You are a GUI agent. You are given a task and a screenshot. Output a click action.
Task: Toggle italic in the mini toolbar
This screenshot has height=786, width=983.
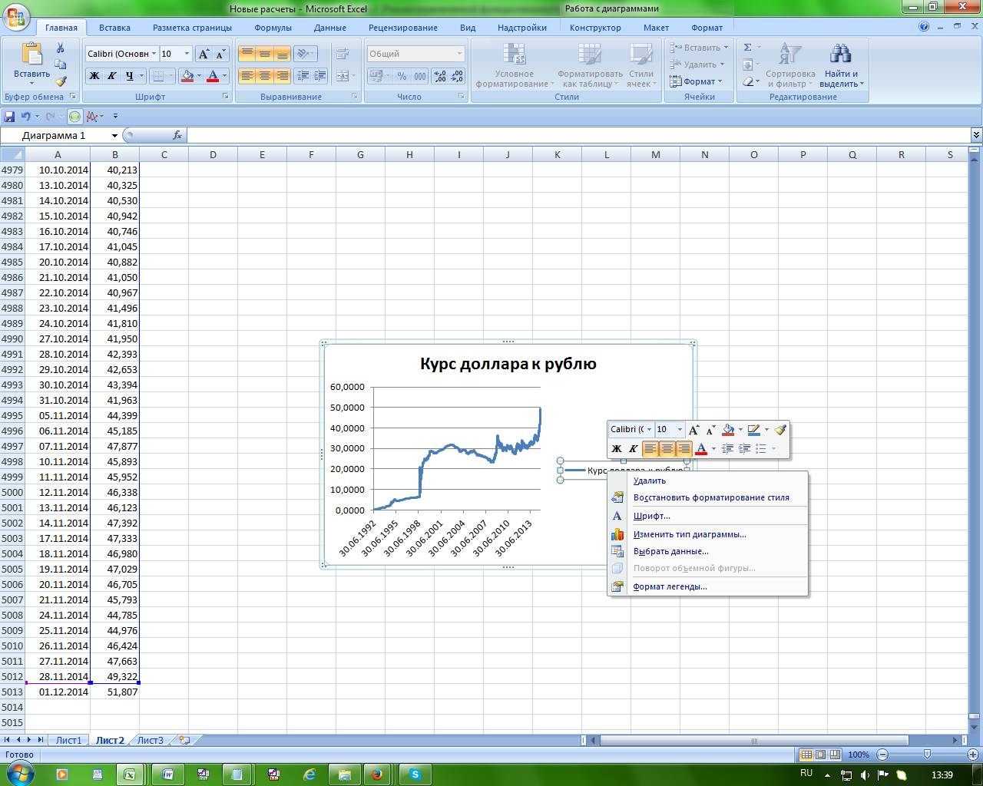point(633,449)
